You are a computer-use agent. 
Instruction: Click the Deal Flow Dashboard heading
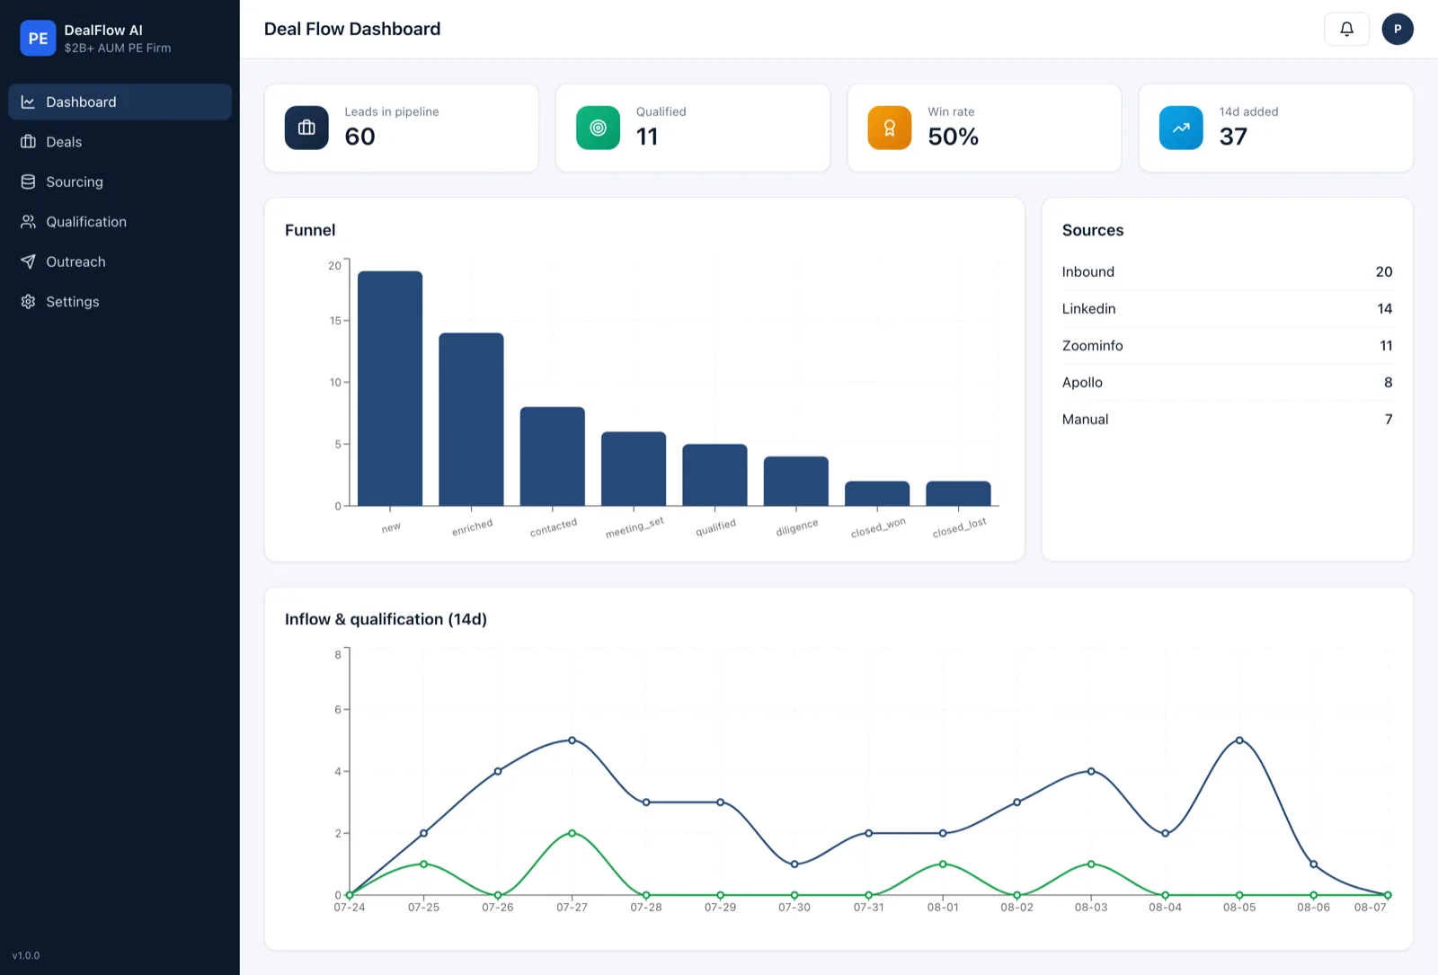352,29
